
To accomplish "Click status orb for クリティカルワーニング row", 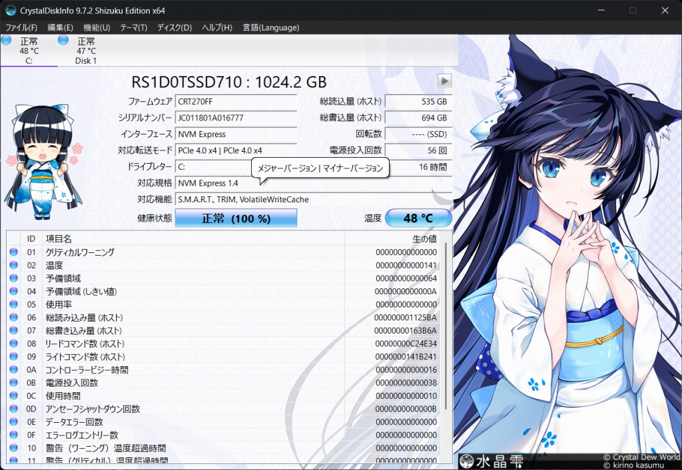I will (14, 252).
